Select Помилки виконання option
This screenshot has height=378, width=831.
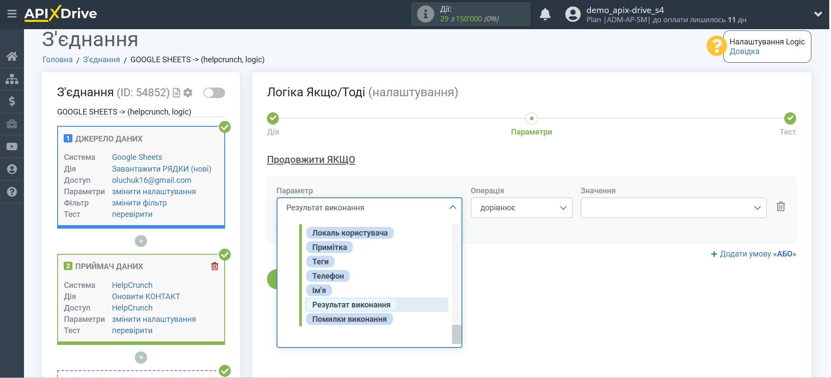click(x=349, y=319)
